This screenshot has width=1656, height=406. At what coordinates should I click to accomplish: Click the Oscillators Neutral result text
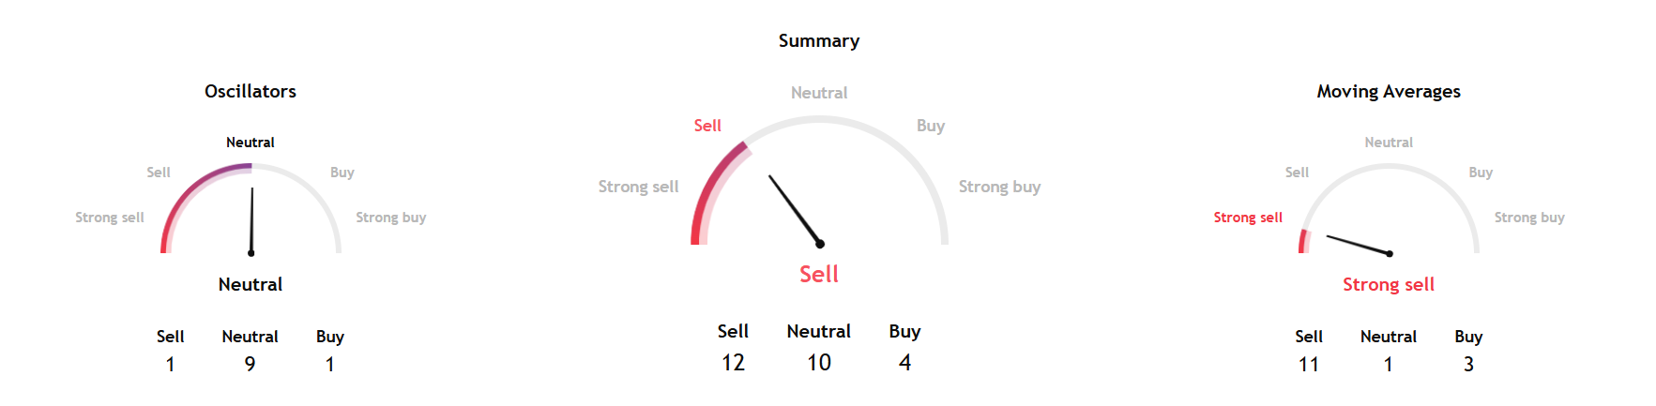(251, 284)
